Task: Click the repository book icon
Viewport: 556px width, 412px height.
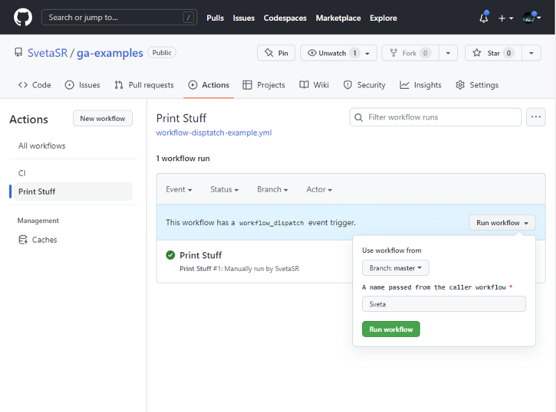Action: coord(19,53)
